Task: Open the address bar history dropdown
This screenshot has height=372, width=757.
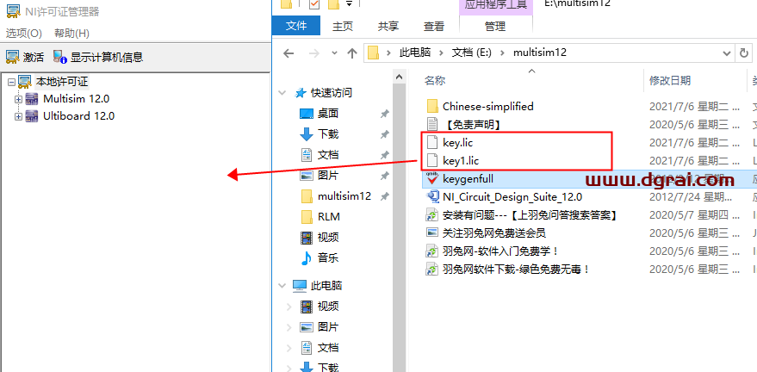Action: click(726, 53)
